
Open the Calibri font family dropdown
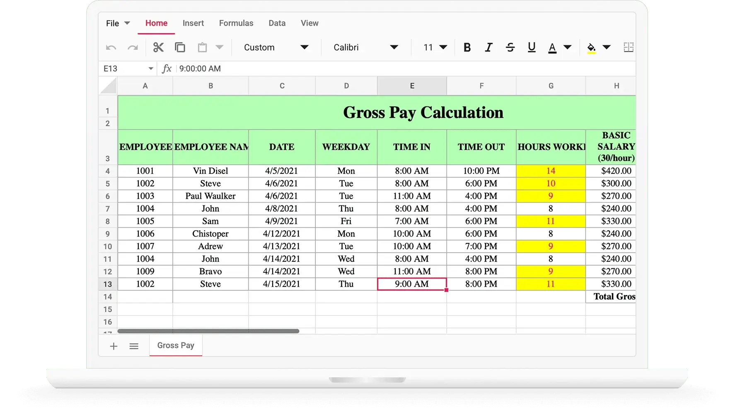click(364, 47)
